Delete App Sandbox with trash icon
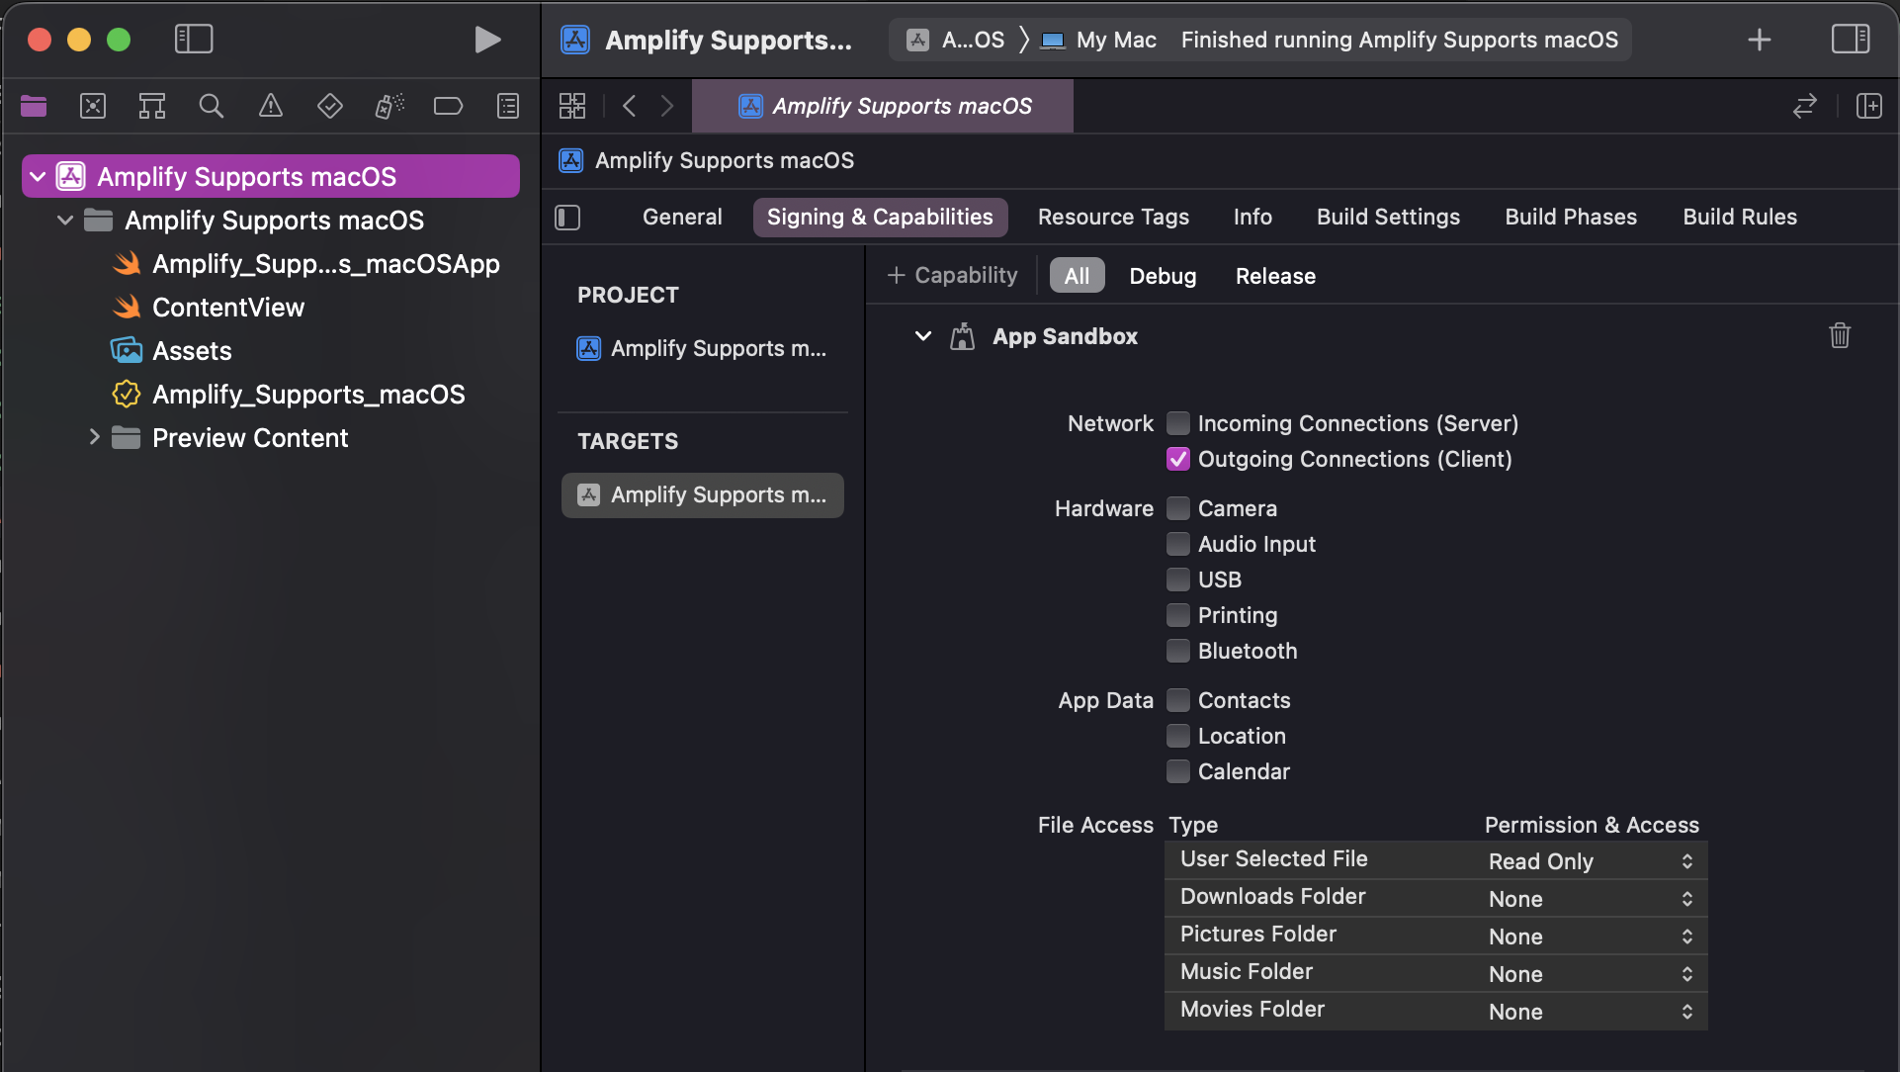The height and width of the screenshot is (1072, 1900). point(1839,336)
